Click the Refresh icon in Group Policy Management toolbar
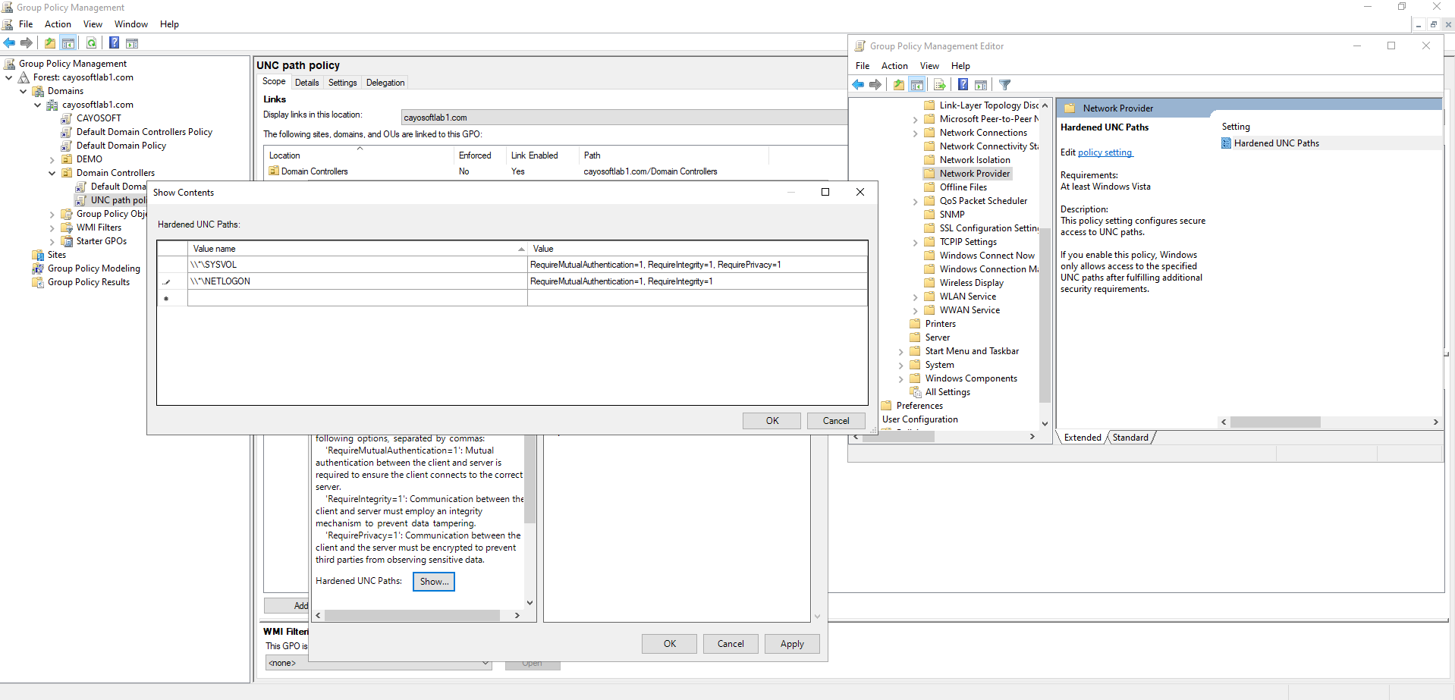This screenshot has width=1455, height=700. pyautogui.click(x=91, y=43)
